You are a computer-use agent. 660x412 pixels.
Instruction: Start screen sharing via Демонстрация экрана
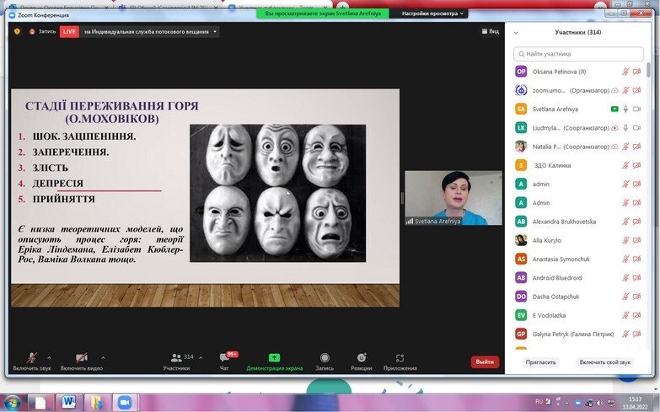click(274, 358)
